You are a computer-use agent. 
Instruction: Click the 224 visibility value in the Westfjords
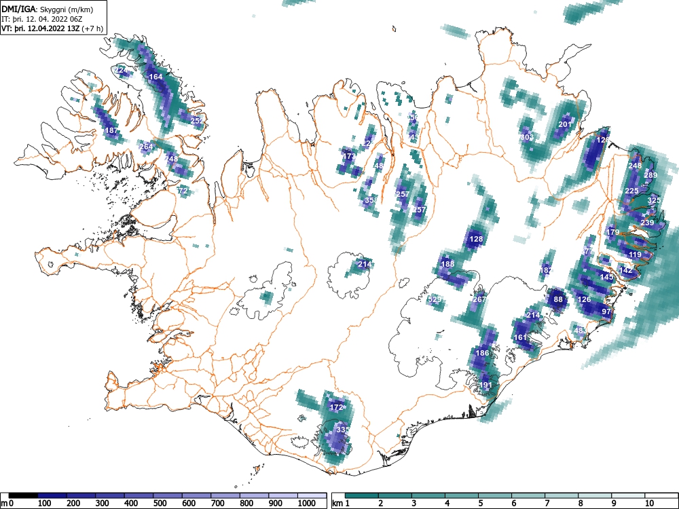tap(122, 70)
